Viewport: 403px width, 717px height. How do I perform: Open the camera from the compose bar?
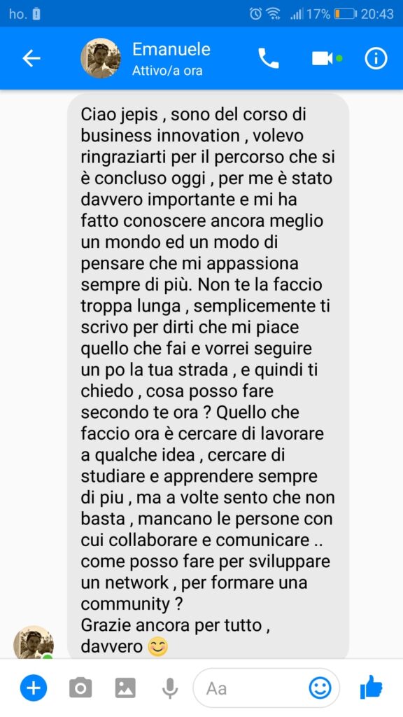coord(80,688)
